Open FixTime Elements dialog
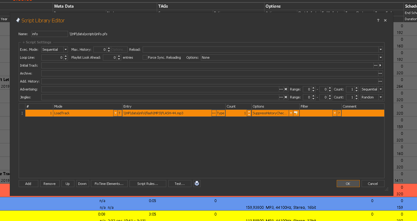Image resolution: width=417 pixels, height=221 pixels. click(x=109, y=184)
